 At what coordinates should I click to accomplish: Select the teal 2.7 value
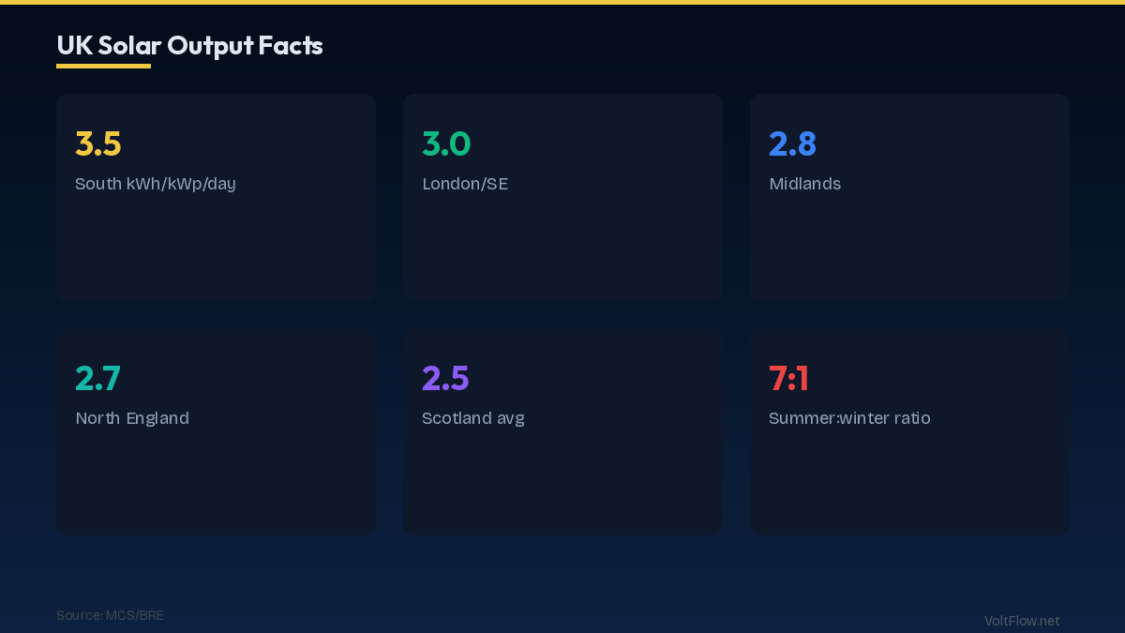(x=98, y=378)
